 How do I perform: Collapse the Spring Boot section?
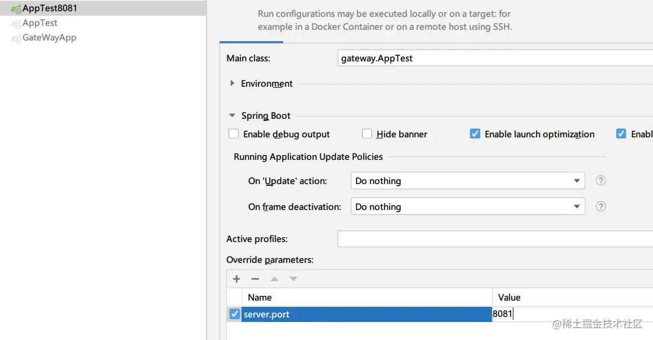(x=232, y=115)
